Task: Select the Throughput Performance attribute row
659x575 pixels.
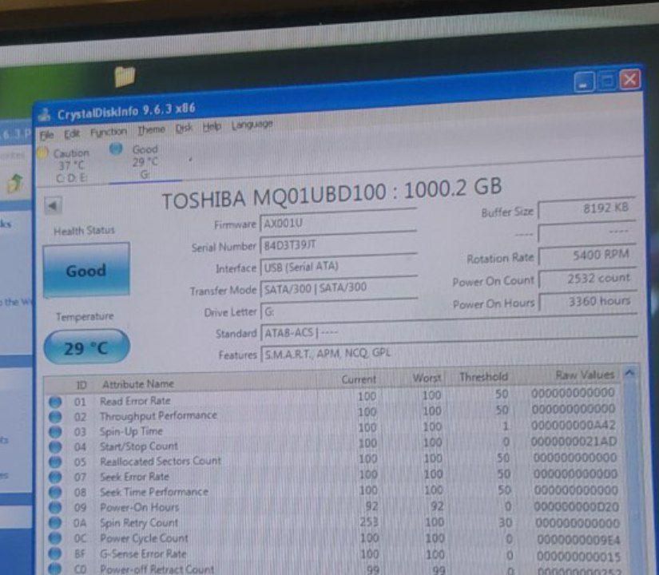Action: (x=332, y=413)
